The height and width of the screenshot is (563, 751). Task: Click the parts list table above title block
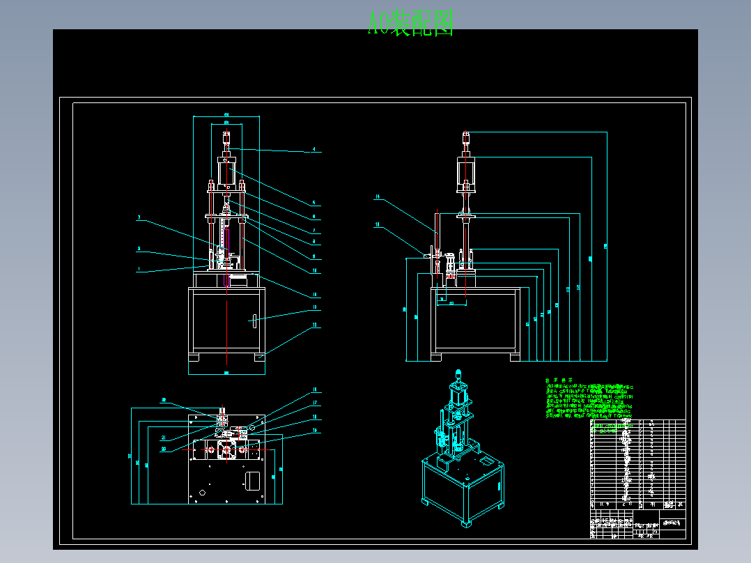point(638,464)
